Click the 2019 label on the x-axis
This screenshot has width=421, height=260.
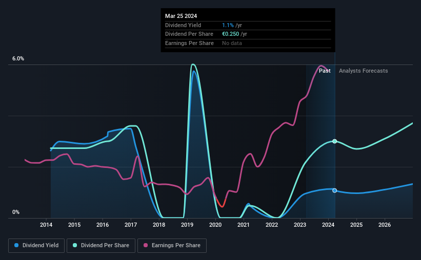point(187,225)
